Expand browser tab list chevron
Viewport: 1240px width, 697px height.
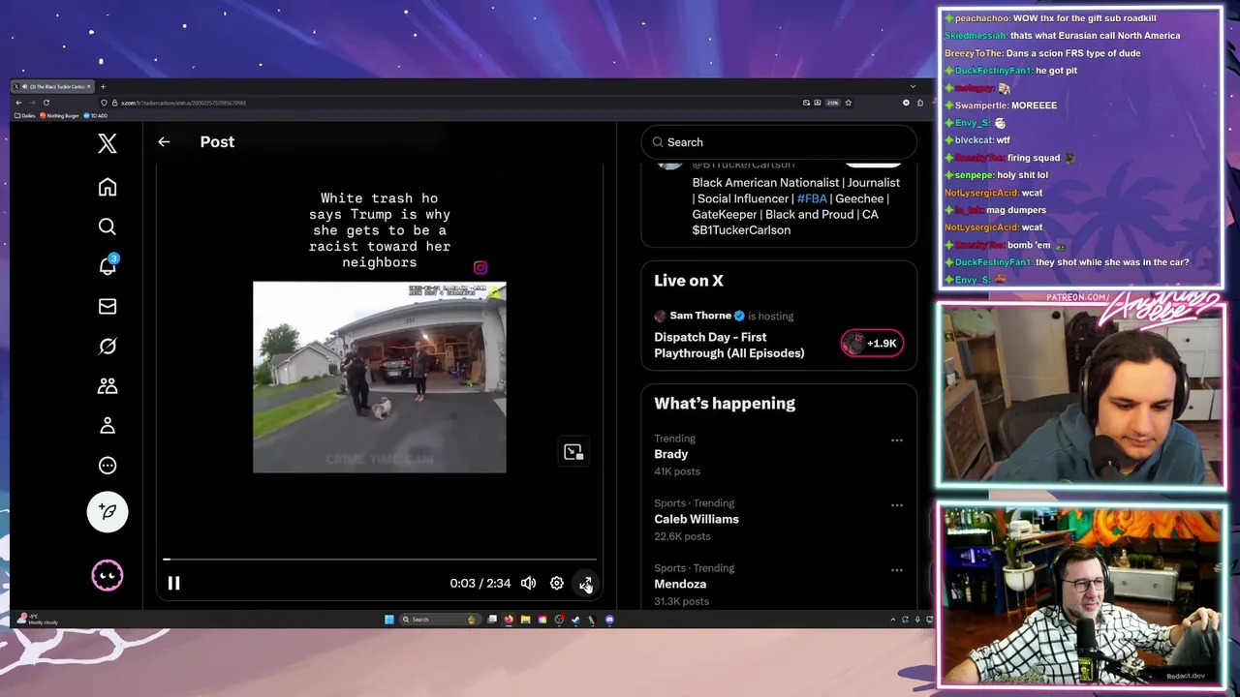(x=913, y=87)
